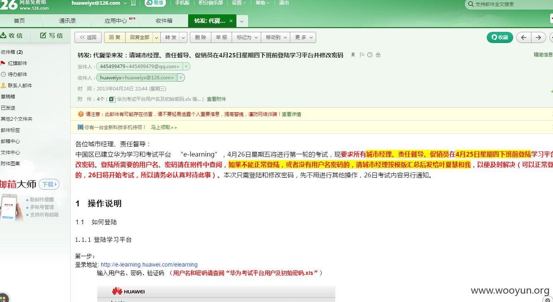Image resolution: width=553 pixels, height=302 pixels.
Task: Go to previous email with left arrow
Action: coord(523,37)
